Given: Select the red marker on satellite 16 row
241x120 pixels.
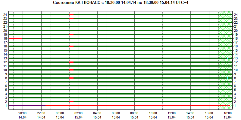Looking at the screenshot, I should (x=71, y=46).
